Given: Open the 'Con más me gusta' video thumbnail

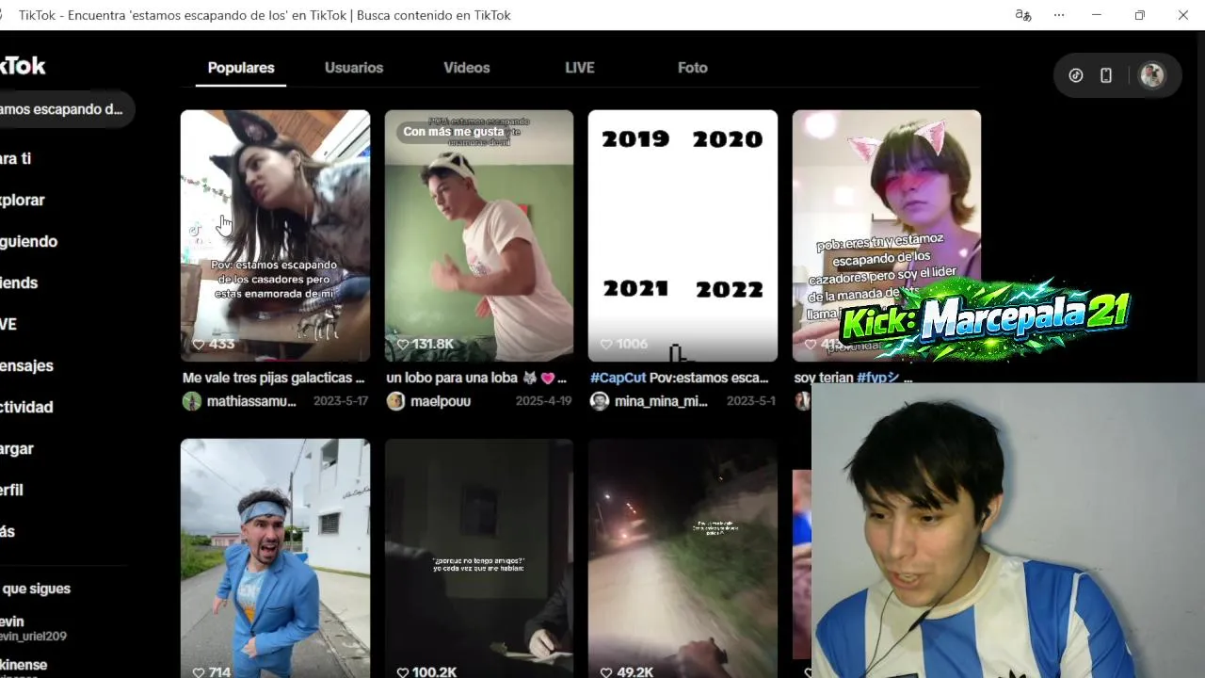Looking at the screenshot, I should click(478, 235).
